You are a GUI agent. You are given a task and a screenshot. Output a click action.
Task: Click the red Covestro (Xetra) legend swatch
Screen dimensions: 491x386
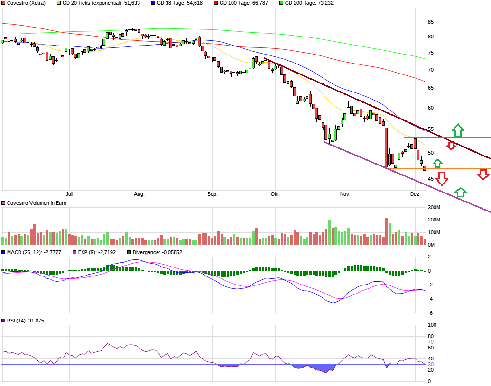[x=3, y=3]
